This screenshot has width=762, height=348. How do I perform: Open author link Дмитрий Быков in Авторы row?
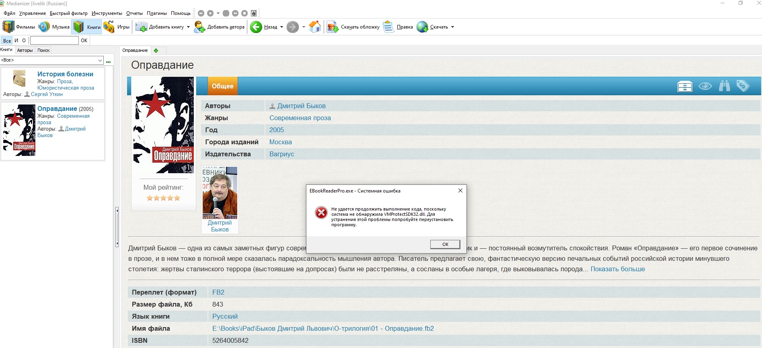(301, 106)
